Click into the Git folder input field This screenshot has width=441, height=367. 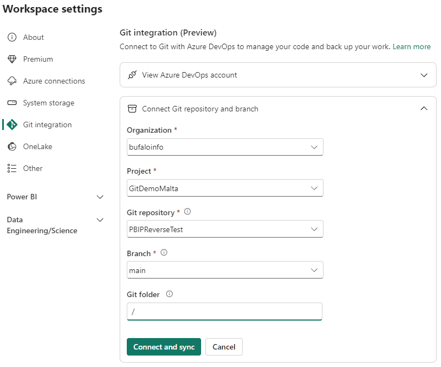pos(225,311)
